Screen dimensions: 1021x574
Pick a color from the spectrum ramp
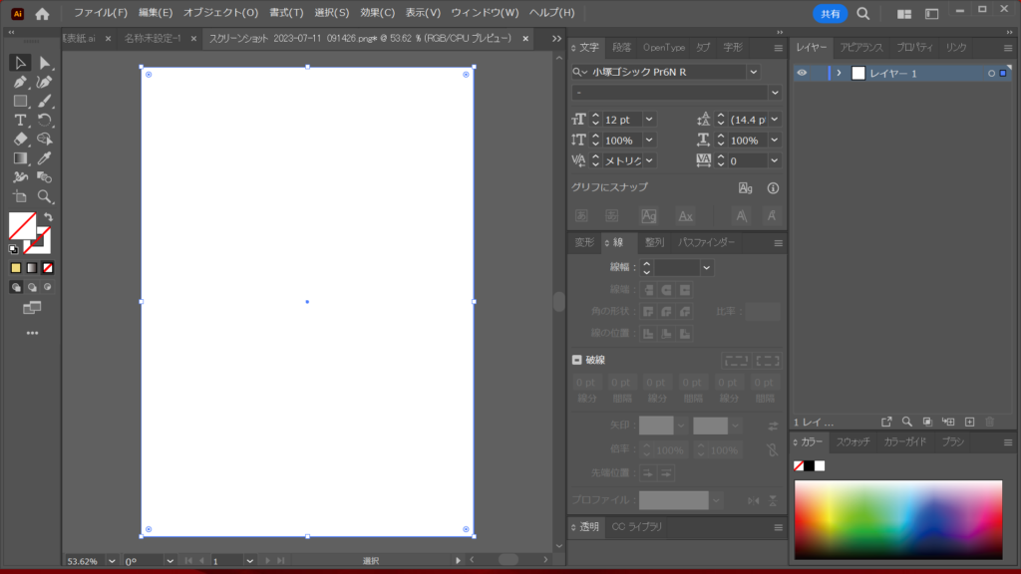coord(898,519)
